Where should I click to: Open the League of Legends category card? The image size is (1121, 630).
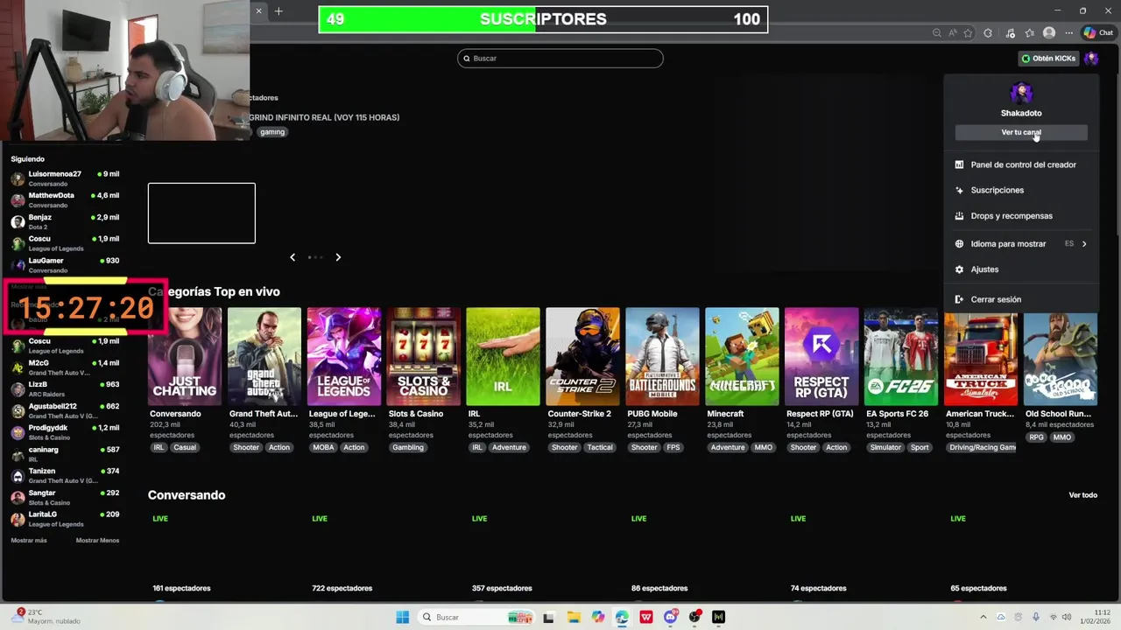coord(344,356)
